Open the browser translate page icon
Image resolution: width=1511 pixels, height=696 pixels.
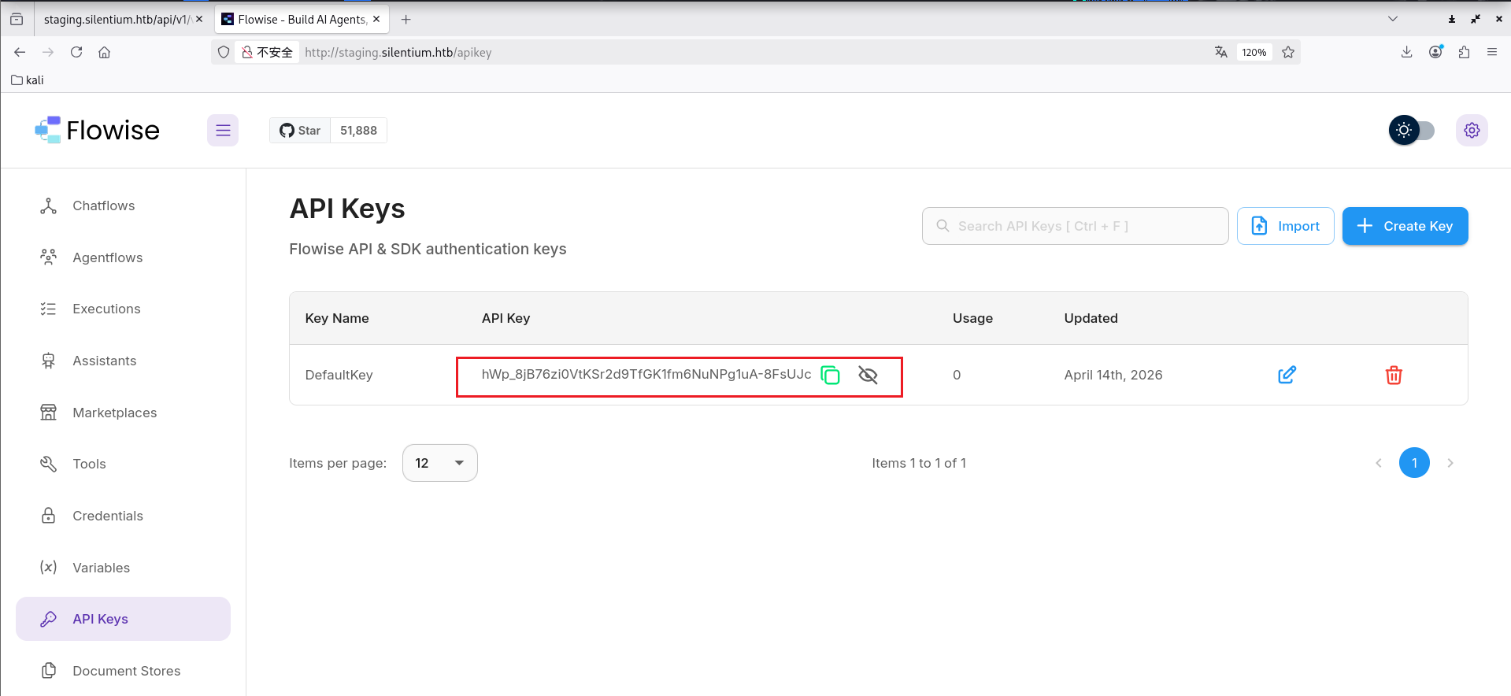point(1220,52)
